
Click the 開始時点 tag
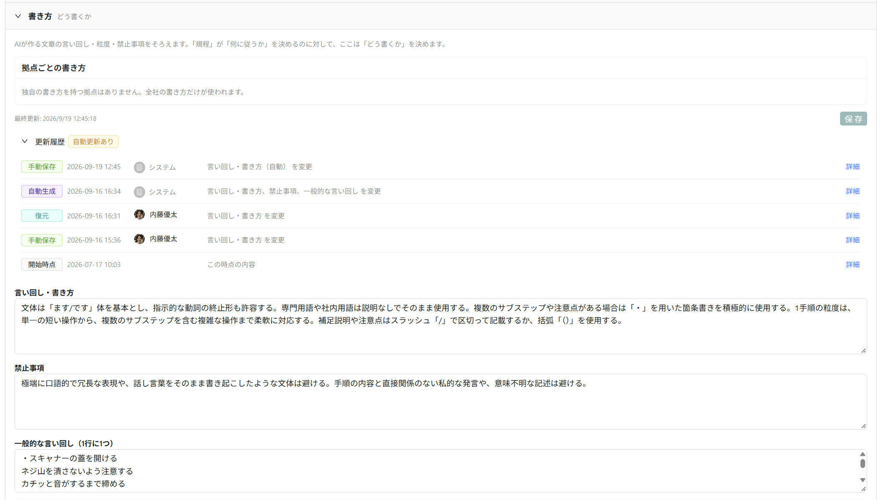pos(42,265)
